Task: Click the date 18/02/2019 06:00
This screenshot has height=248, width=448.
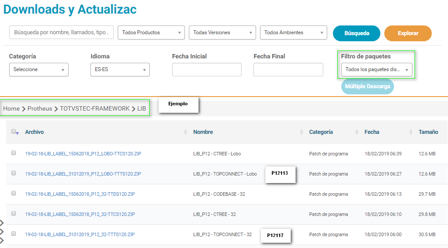Action: [383, 234]
